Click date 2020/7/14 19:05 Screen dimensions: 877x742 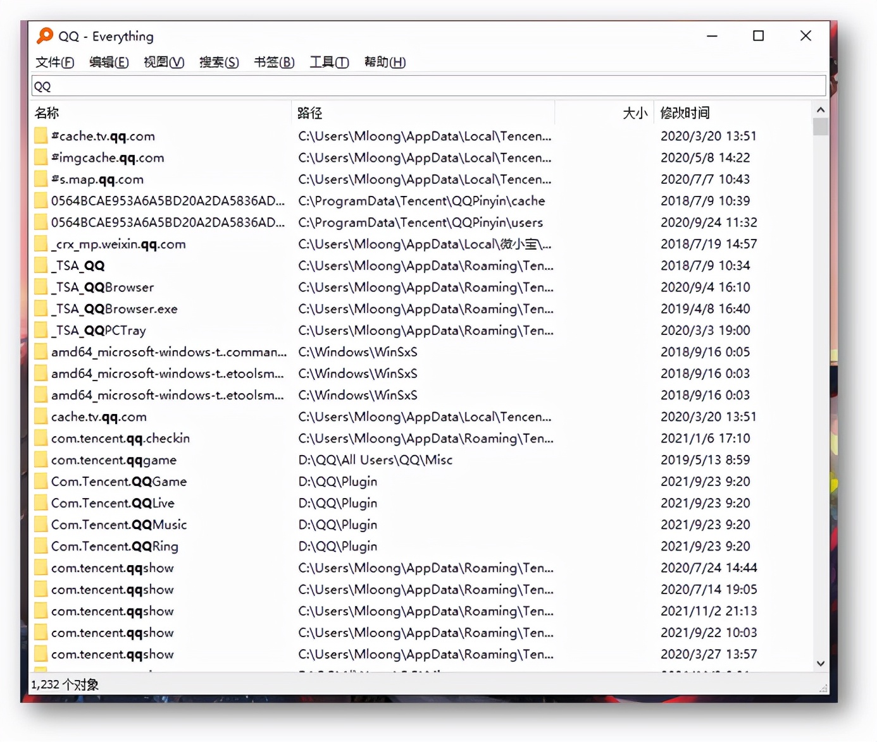click(709, 589)
